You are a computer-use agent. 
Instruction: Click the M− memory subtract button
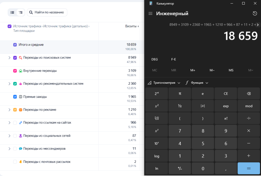point(212,70)
